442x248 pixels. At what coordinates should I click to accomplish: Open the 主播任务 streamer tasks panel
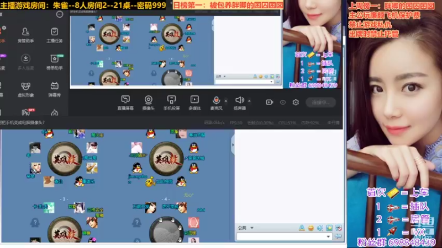click(x=54, y=35)
